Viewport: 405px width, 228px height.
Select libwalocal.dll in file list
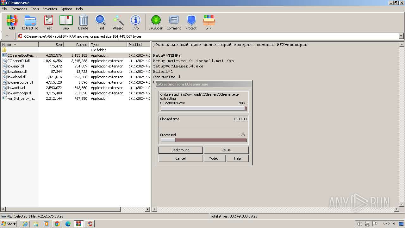(75, 77)
